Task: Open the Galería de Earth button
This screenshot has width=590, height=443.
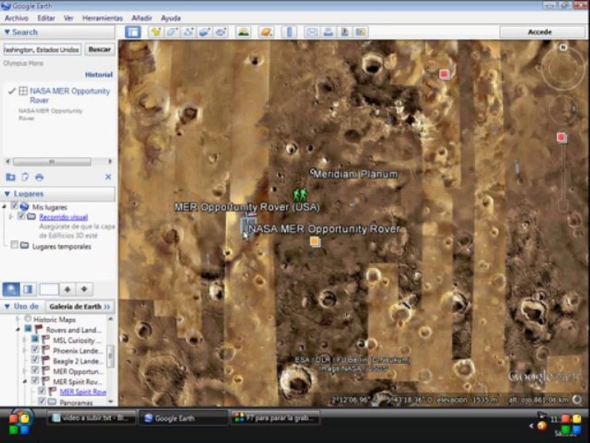Action: (x=79, y=306)
